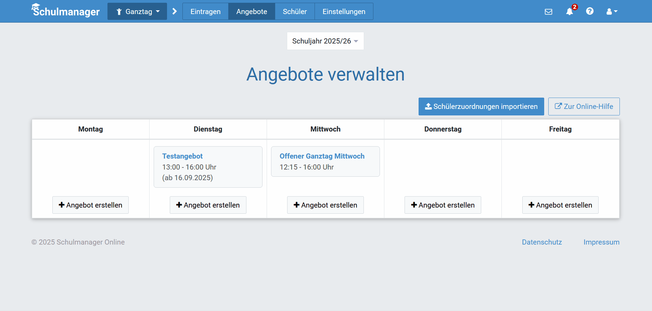
Task: Create a new offer for Montag
Action: coord(90,205)
